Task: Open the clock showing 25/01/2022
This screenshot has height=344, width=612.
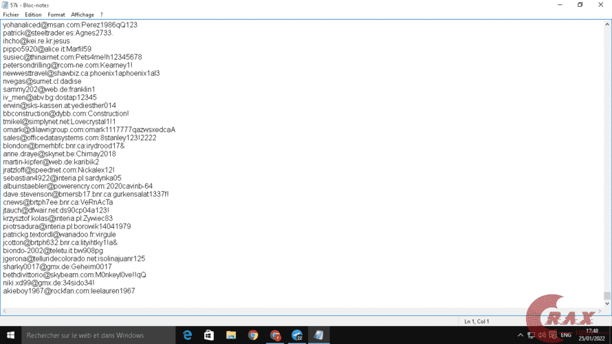Action: (x=591, y=335)
